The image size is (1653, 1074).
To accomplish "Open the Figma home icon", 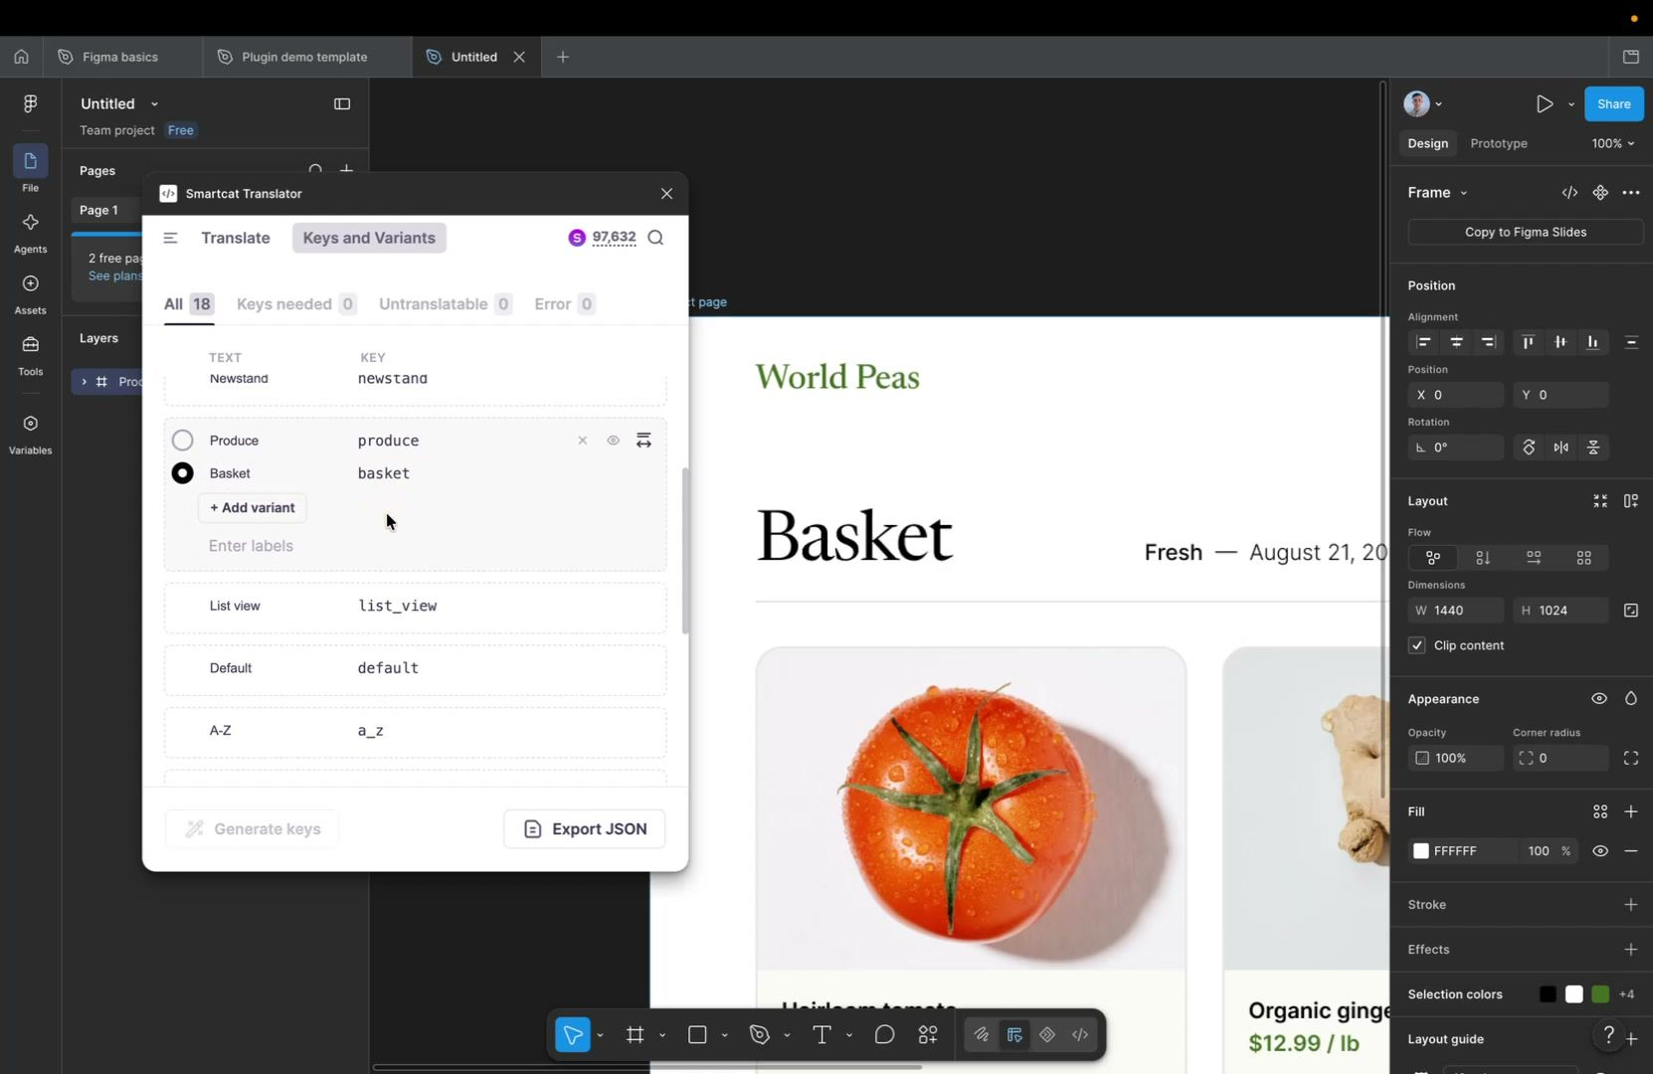I will coord(21,57).
